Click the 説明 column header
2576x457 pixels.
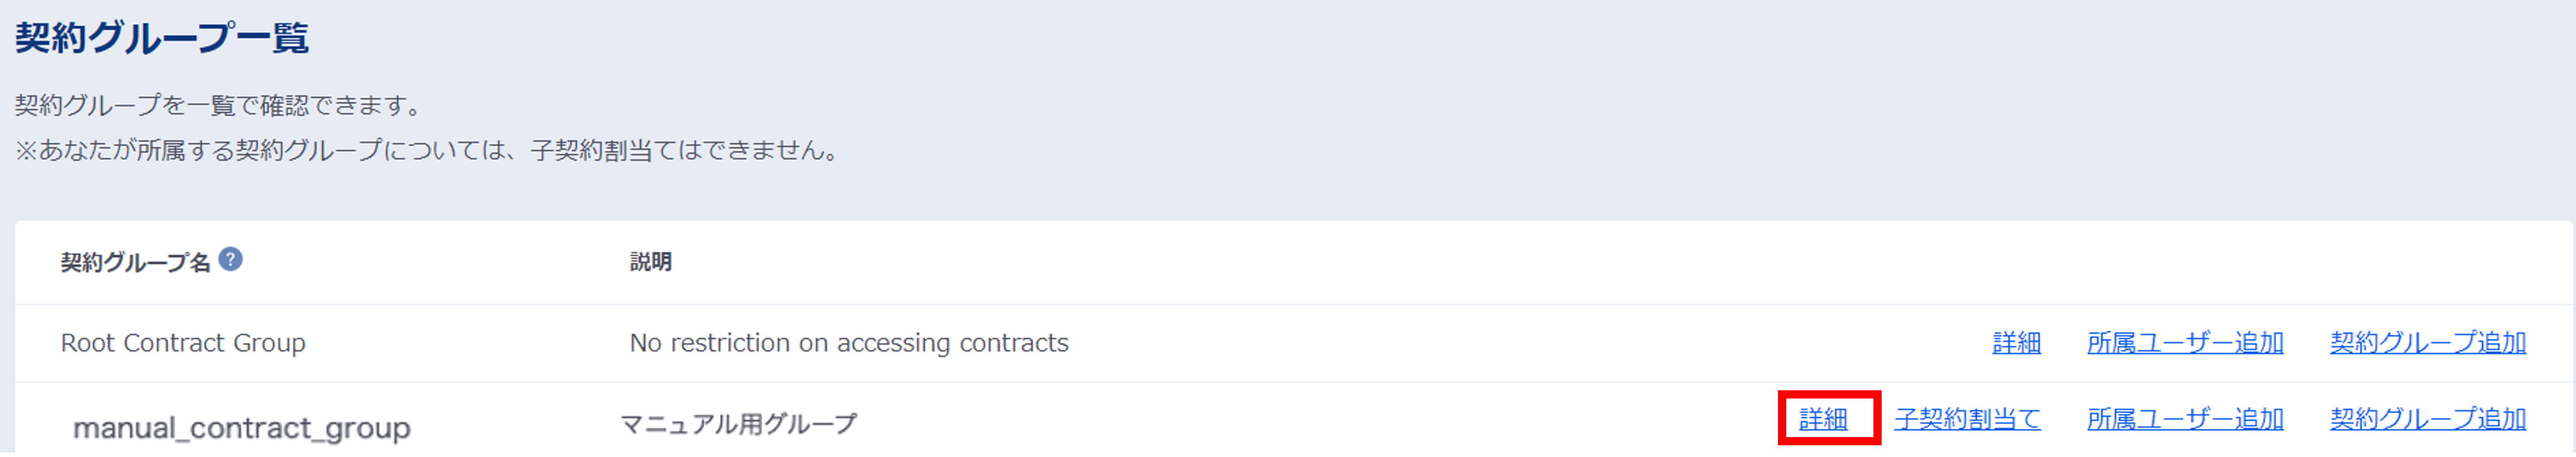coord(650,262)
